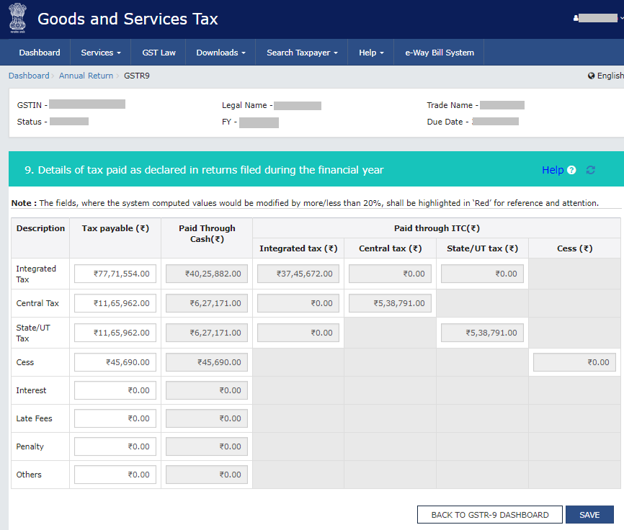Select the Interest tax payable field
This screenshot has height=530, width=624.
click(115, 390)
